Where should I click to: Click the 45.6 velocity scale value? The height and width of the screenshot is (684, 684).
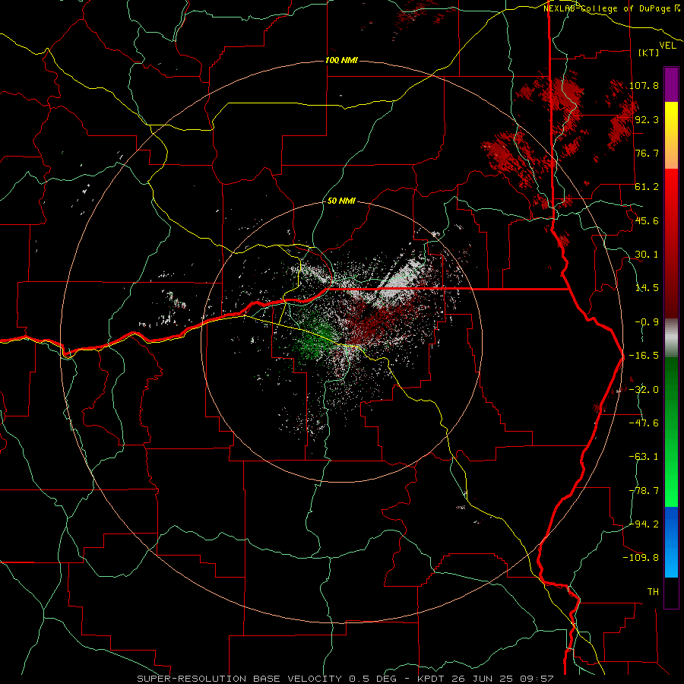647,220
